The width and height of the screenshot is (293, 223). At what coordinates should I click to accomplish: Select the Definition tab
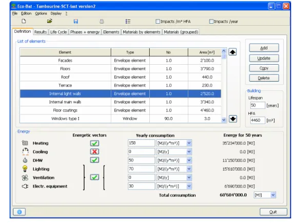pos(23,31)
